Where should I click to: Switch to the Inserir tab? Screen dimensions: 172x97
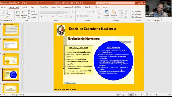pyautogui.click(x=25, y=7)
